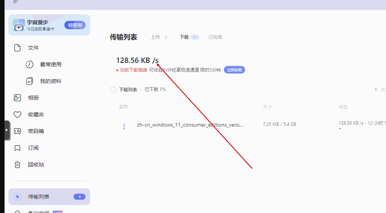Switch to the 已完成 tab
Screen dimensions: 386x213
[x=215, y=37]
